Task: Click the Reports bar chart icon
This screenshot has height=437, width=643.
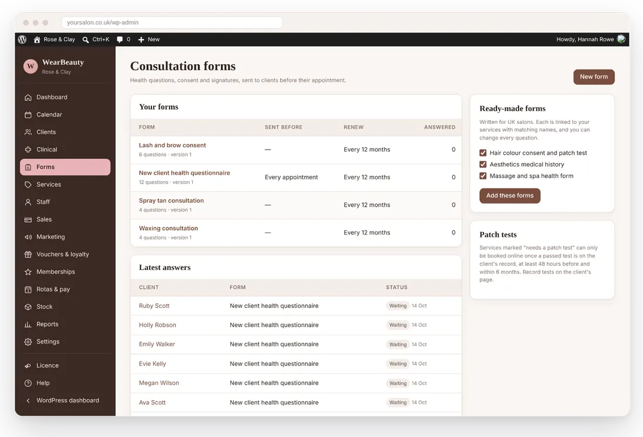Action: tap(28, 324)
